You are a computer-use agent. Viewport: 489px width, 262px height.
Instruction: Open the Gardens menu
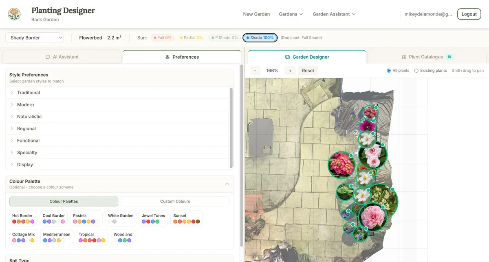pos(291,14)
